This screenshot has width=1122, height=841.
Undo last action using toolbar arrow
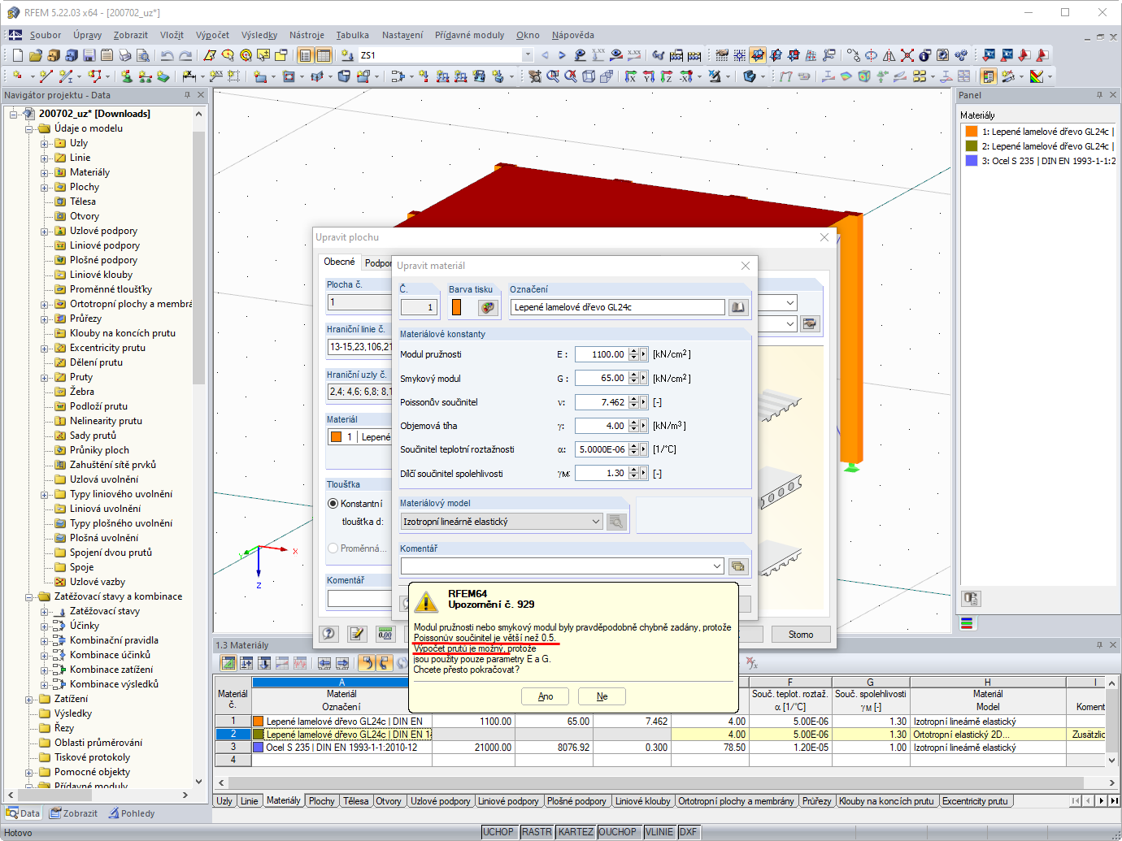[x=167, y=55]
